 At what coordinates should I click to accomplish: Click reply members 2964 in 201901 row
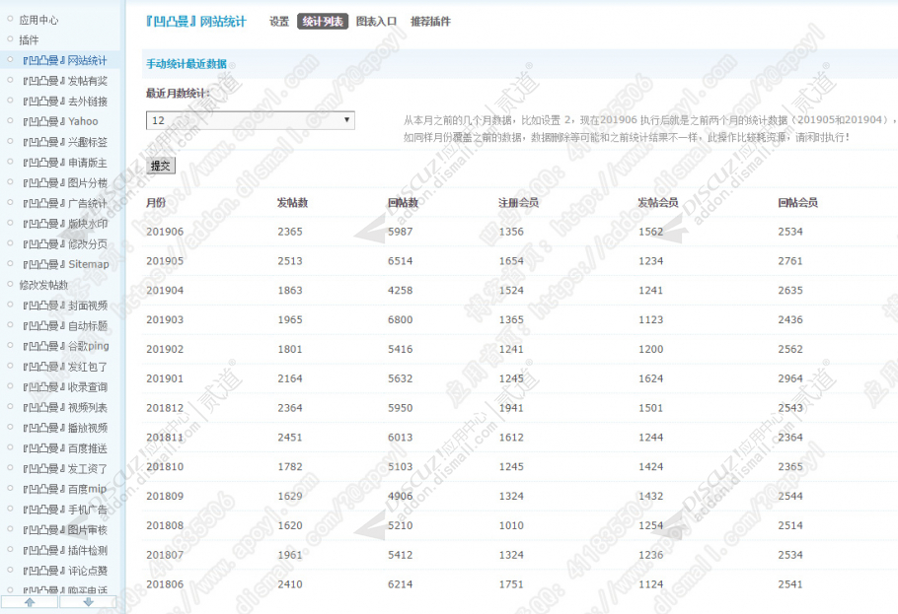point(790,378)
